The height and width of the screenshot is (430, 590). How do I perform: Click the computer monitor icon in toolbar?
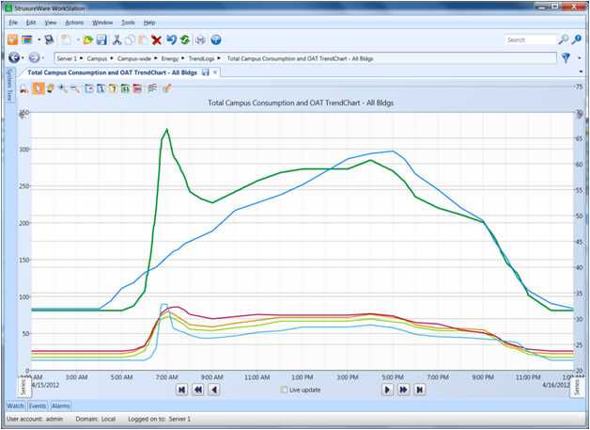coord(49,40)
